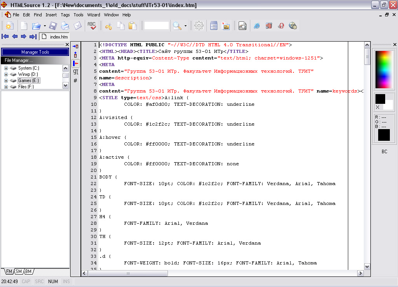398x287 pixels.
Task: Click in the toolbar search text field
Action: (156, 26)
